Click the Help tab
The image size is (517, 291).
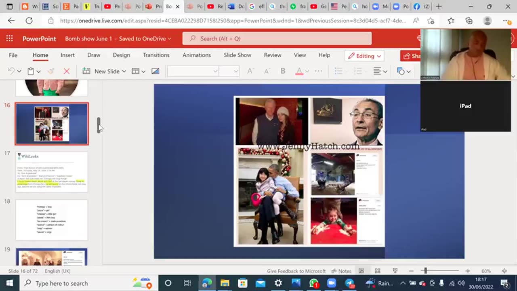pyautogui.click(x=324, y=55)
